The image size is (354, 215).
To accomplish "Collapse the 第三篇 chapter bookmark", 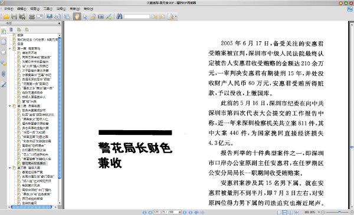I will coord(9,168).
